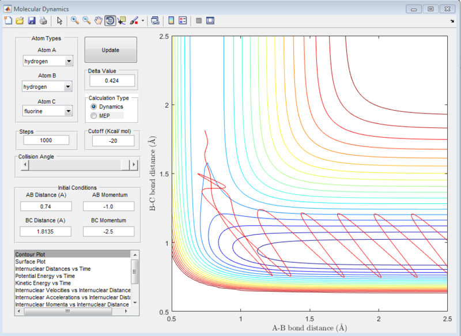
Task: Insert a colorbar from the toolbar
Action: 171,21
